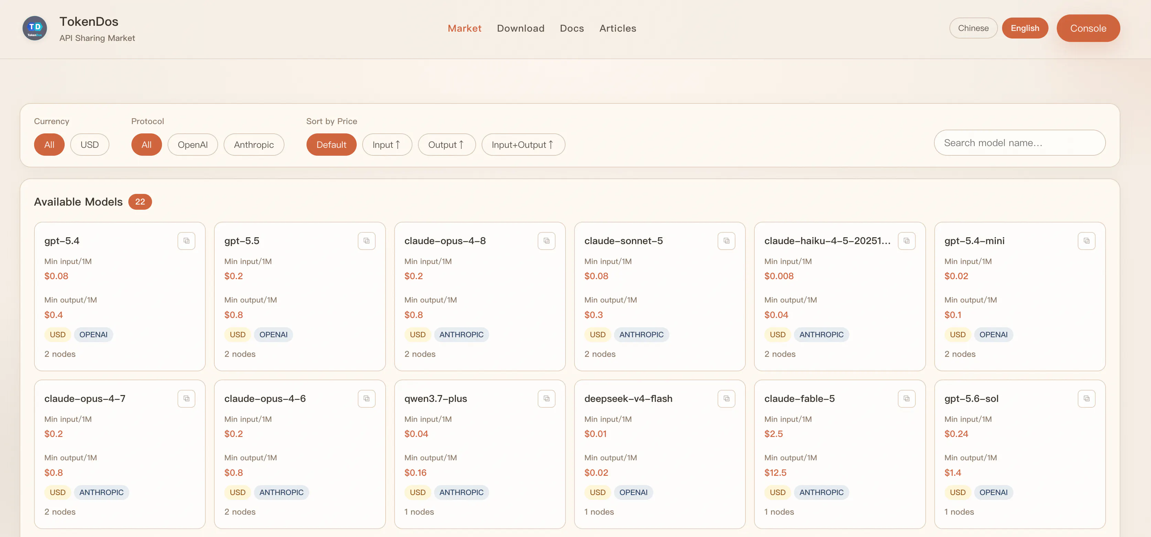The width and height of the screenshot is (1151, 537).
Task: Copy the claude-fable-5 model name
Action: point(906,398)
